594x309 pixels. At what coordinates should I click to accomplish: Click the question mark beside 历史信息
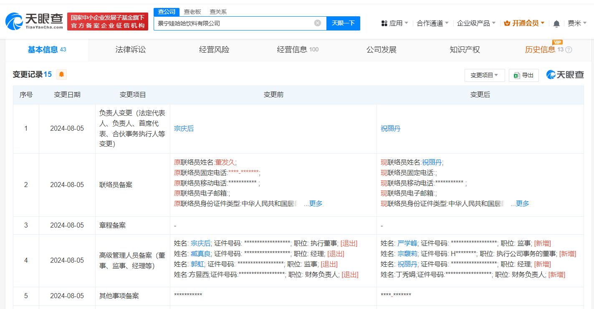pyautogui.click(x=569, y=49)
